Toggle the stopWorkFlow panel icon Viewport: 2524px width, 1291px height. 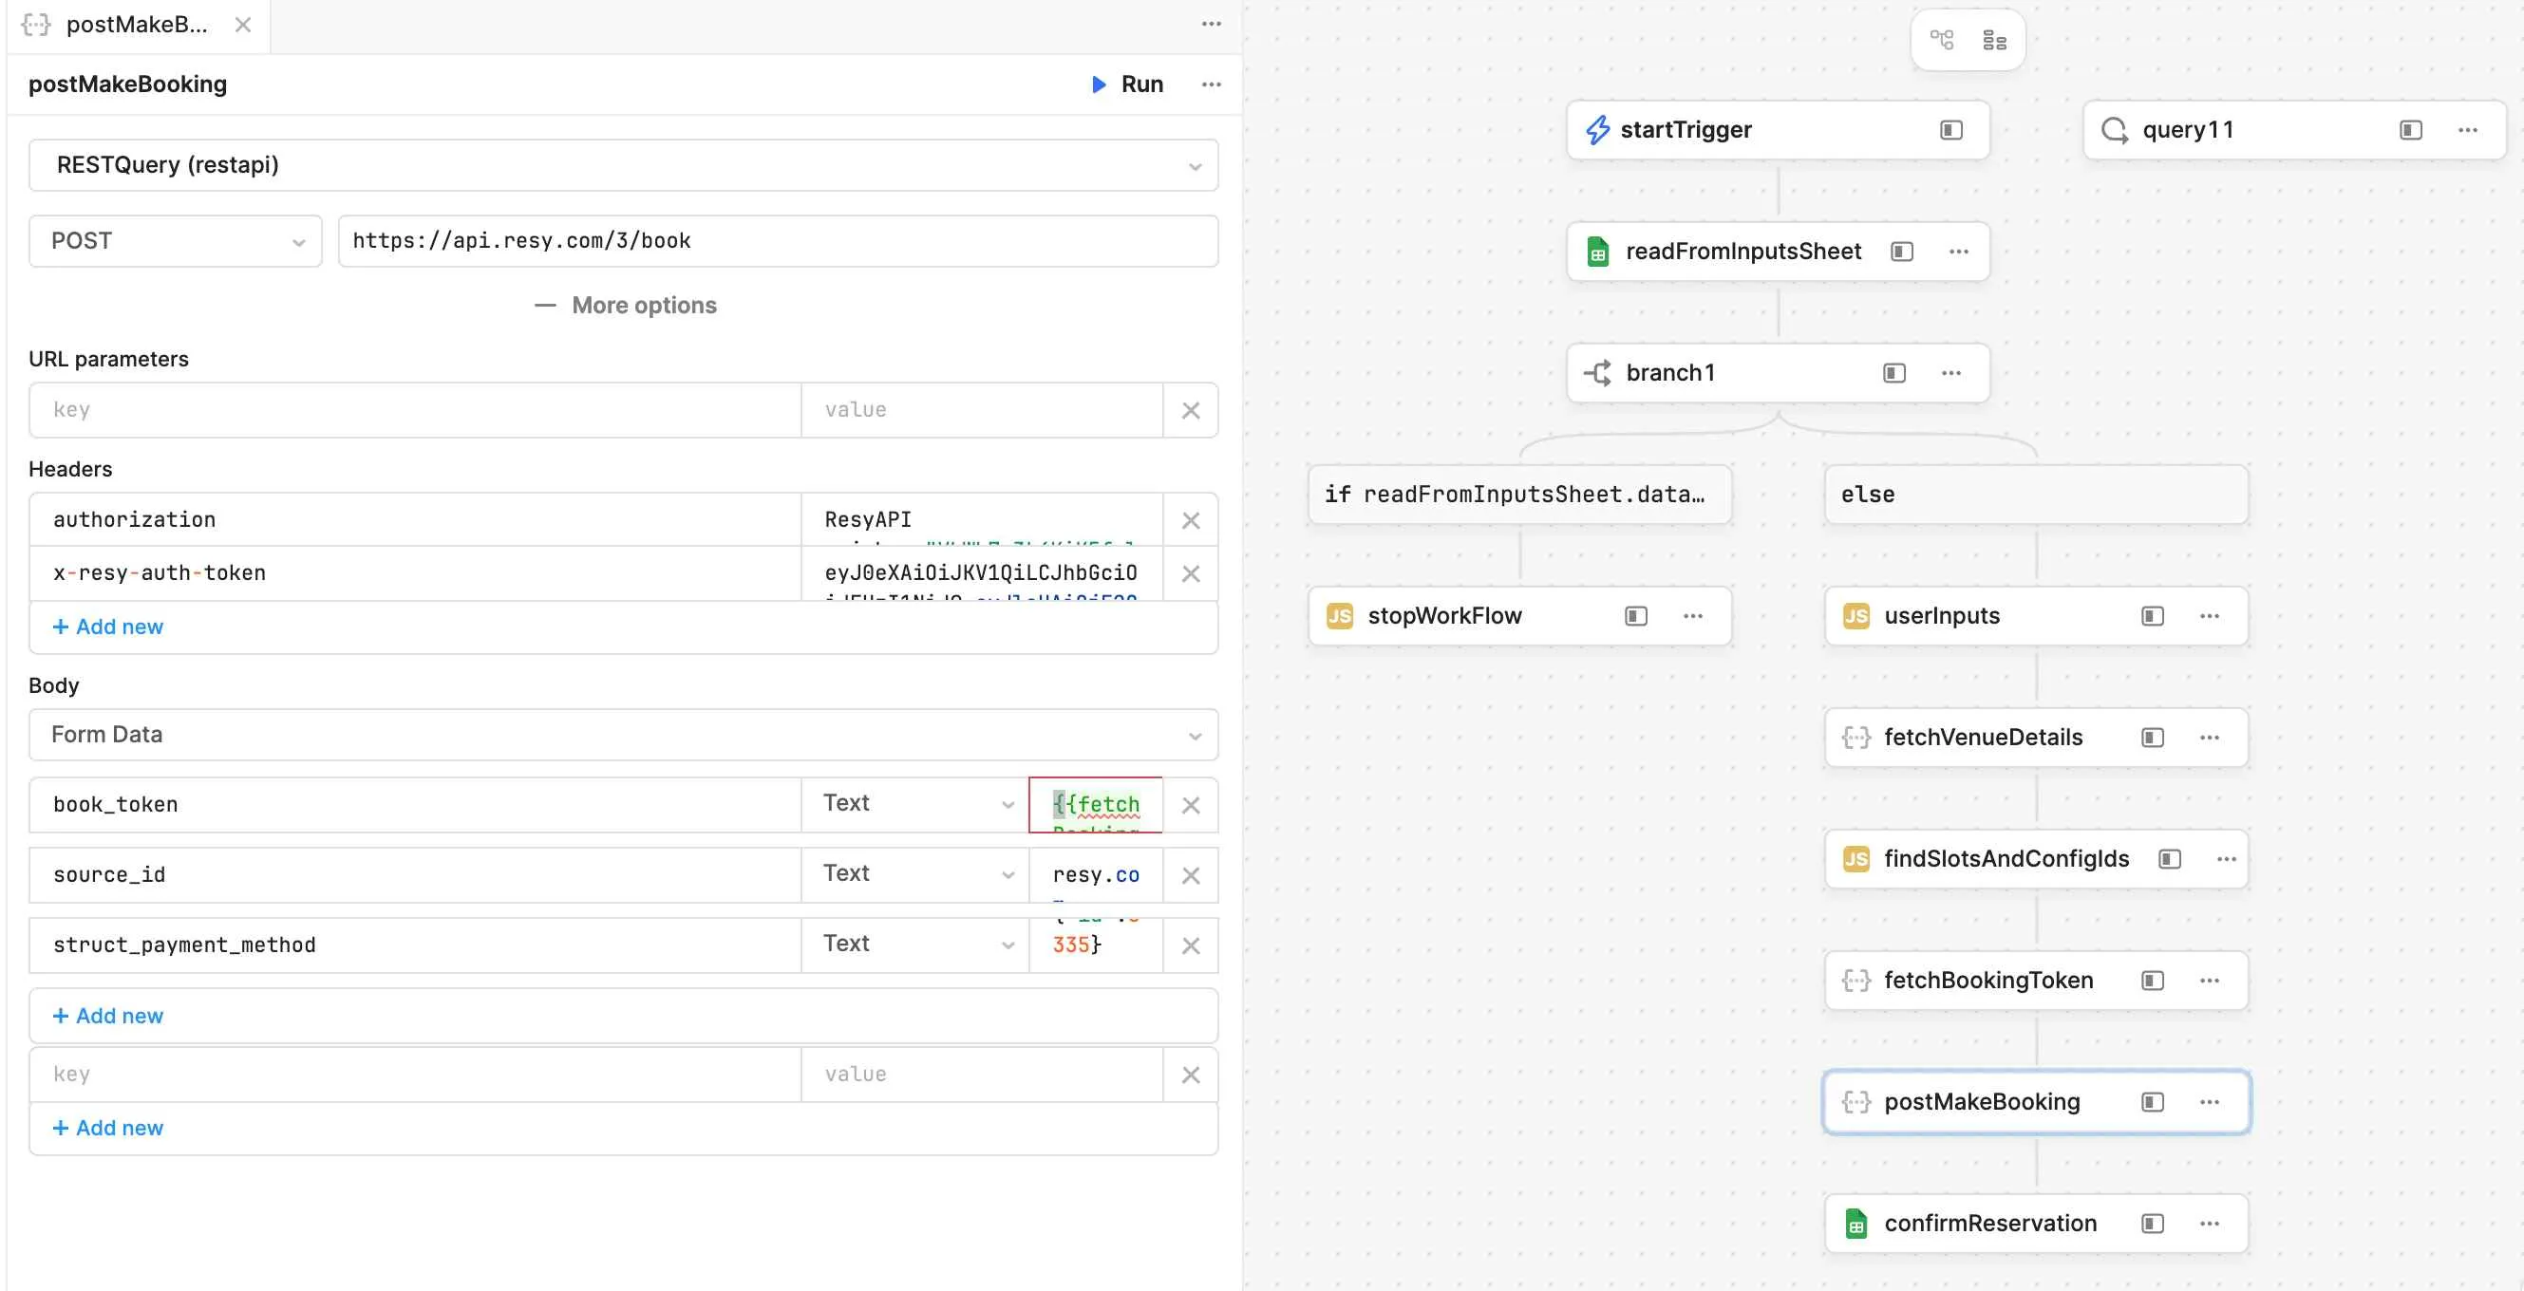tap(1635, 616)
